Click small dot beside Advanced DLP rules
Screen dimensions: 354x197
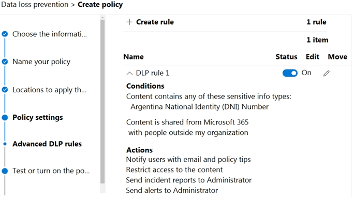(x=5, y=144)
